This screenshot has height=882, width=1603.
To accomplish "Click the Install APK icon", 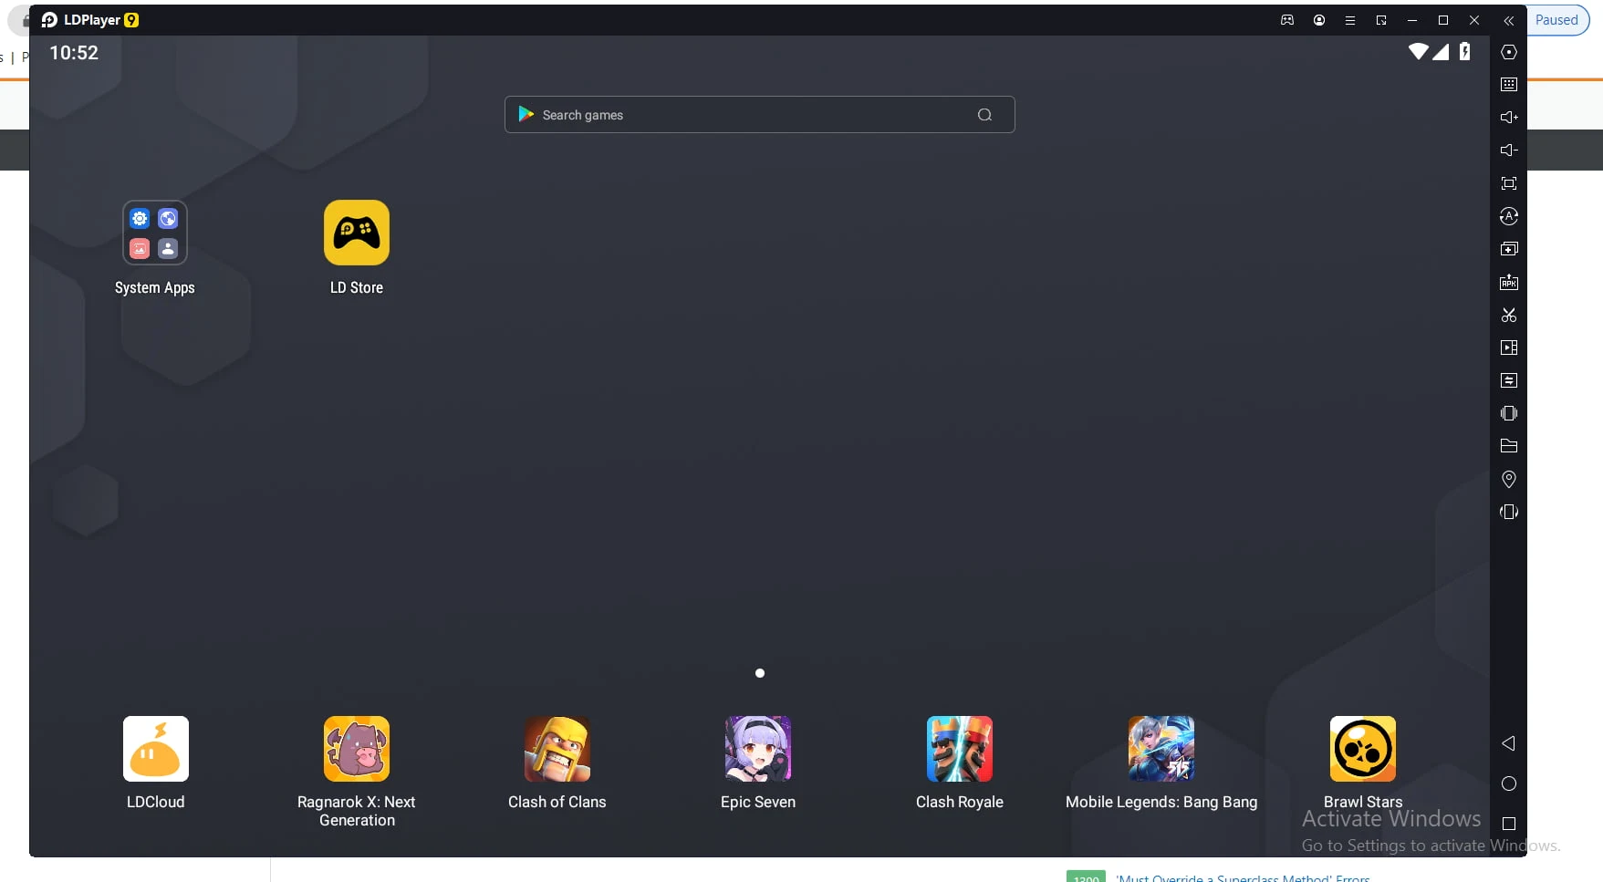I will pyautogui.click(x=1509, y=282).
